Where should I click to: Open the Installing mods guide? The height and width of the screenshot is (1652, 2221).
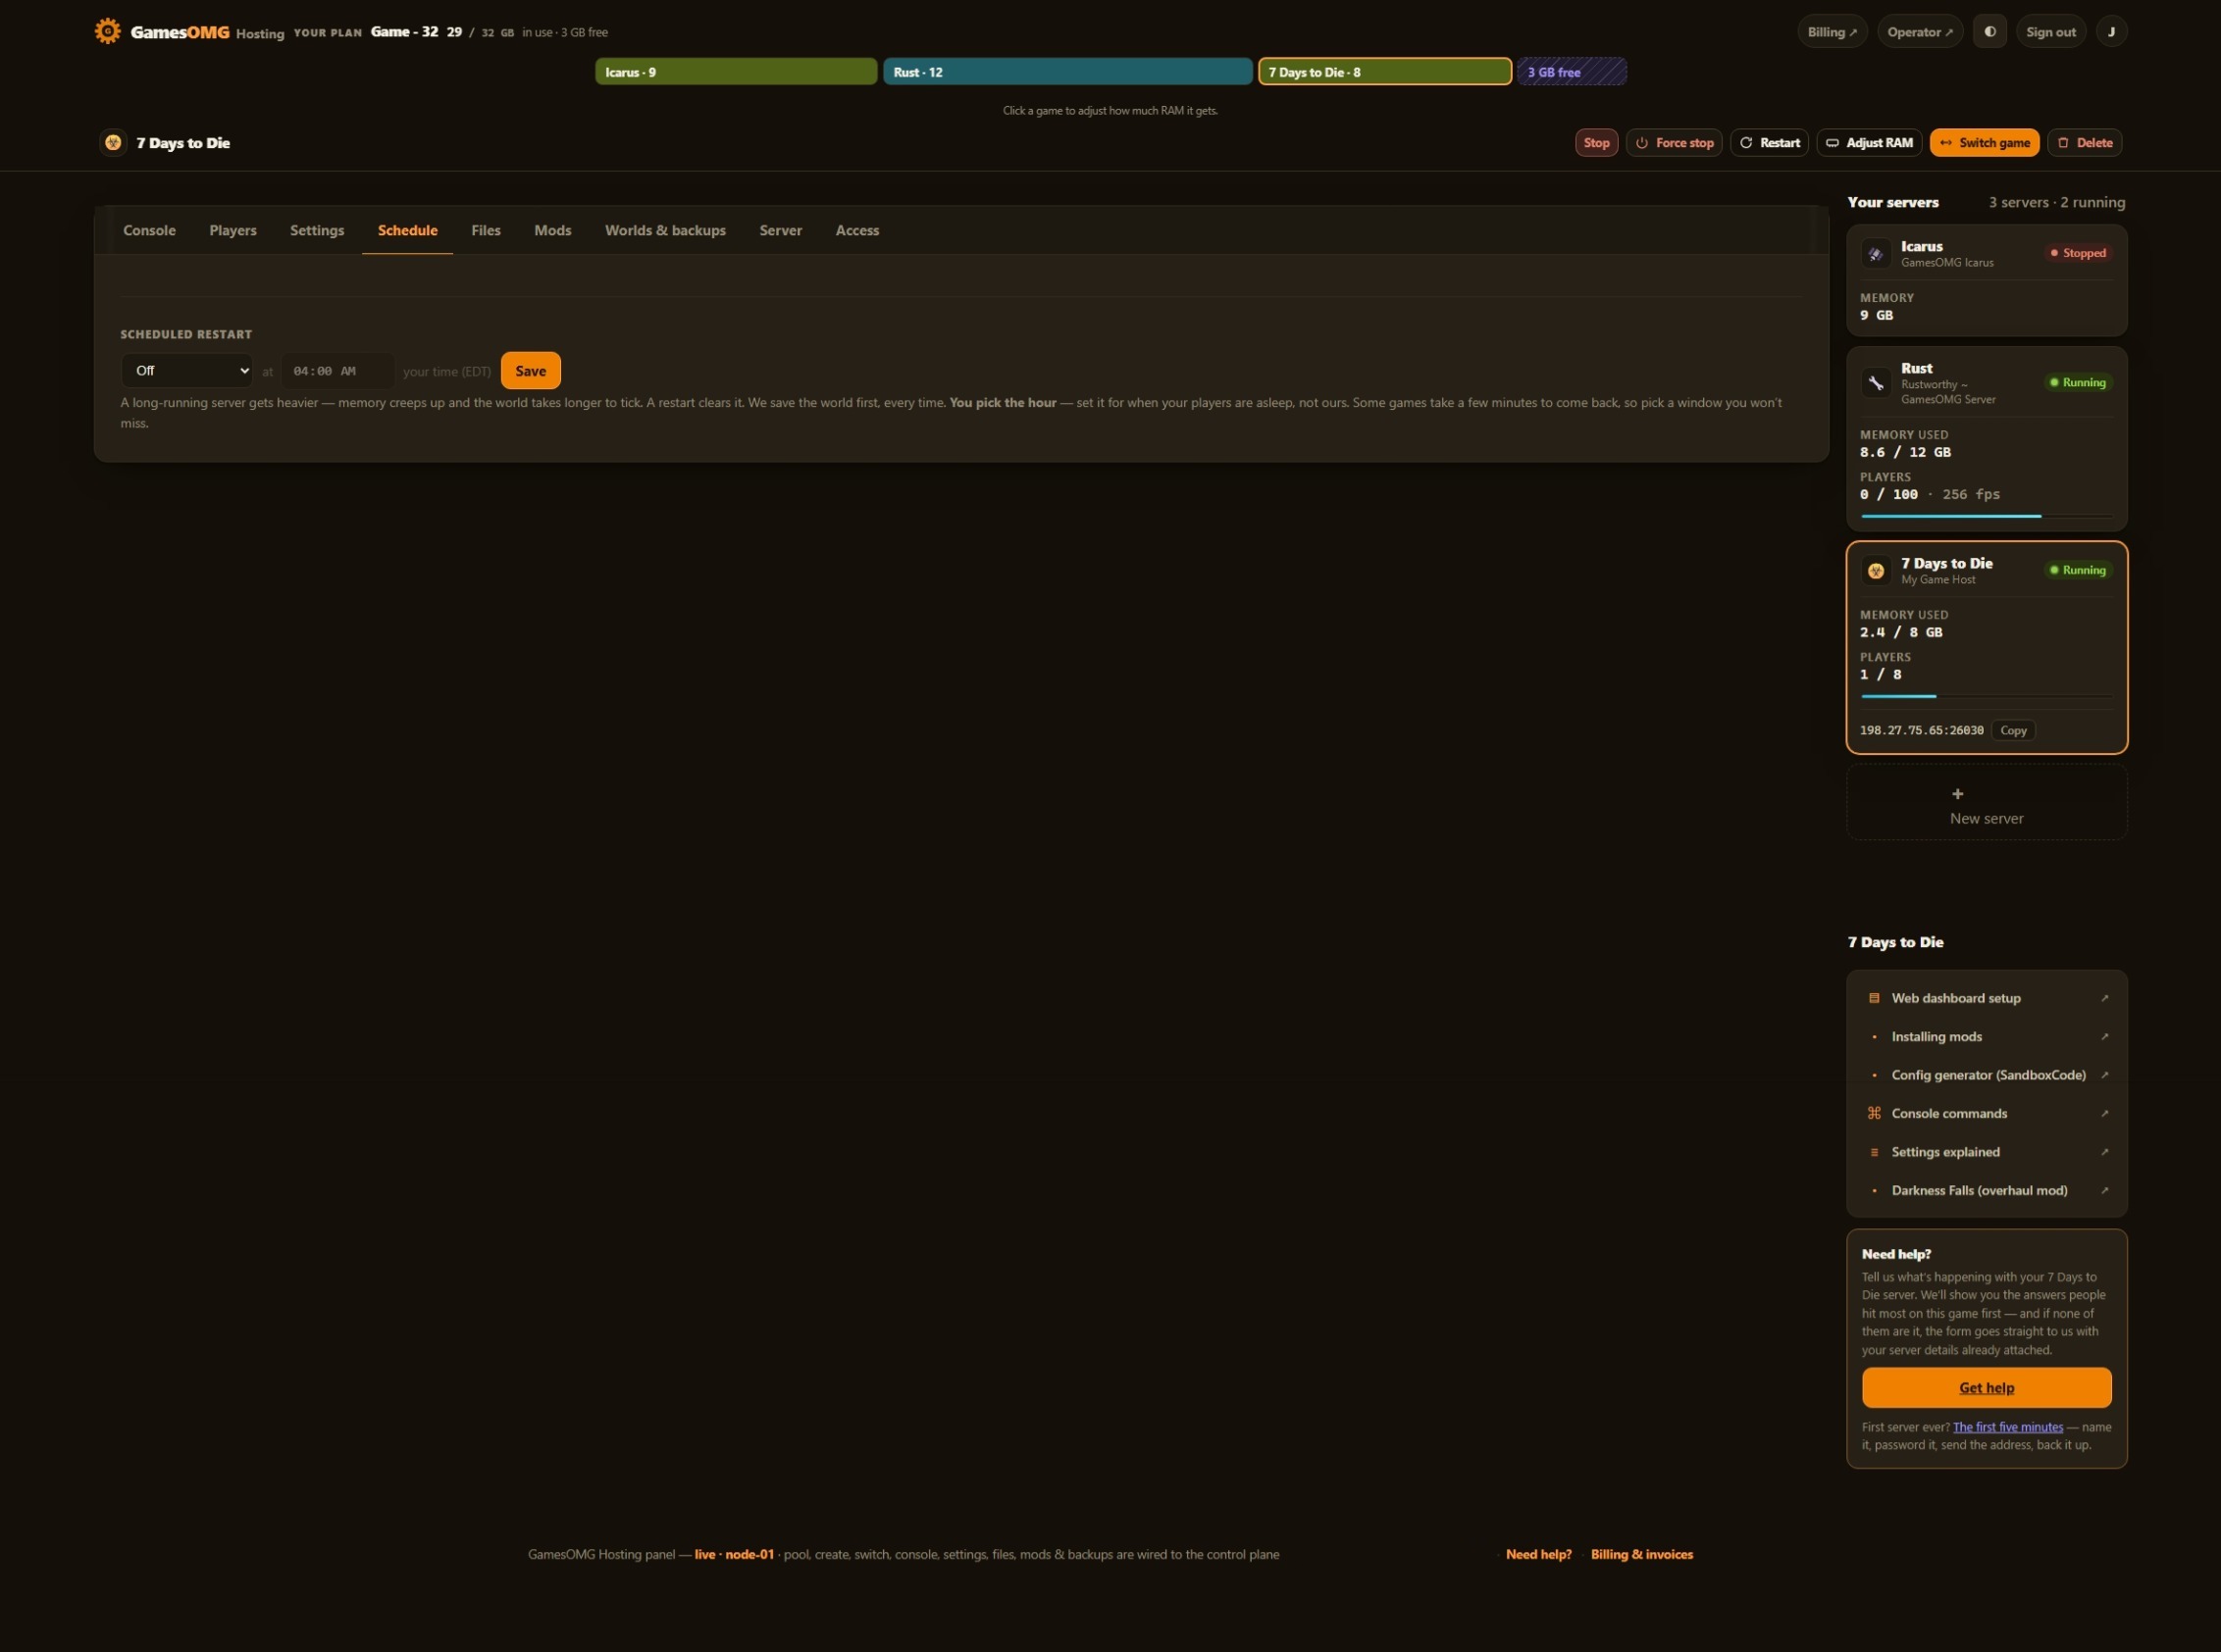[x=1986, y=1037]
